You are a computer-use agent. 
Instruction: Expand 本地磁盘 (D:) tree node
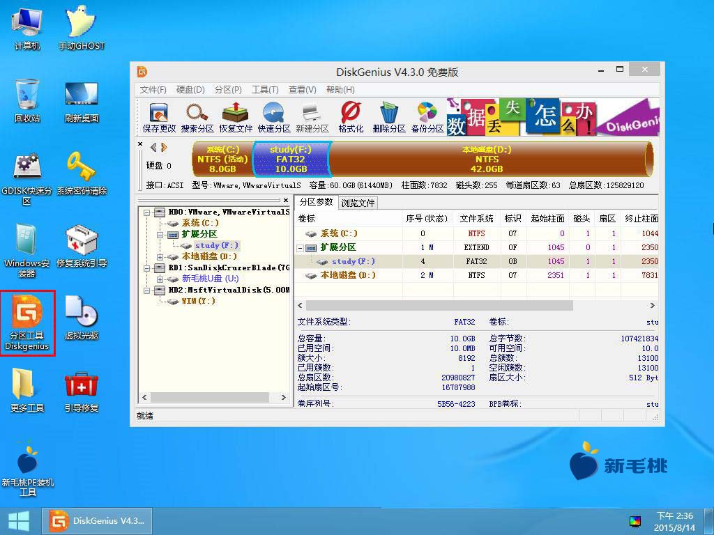point(160,257)
